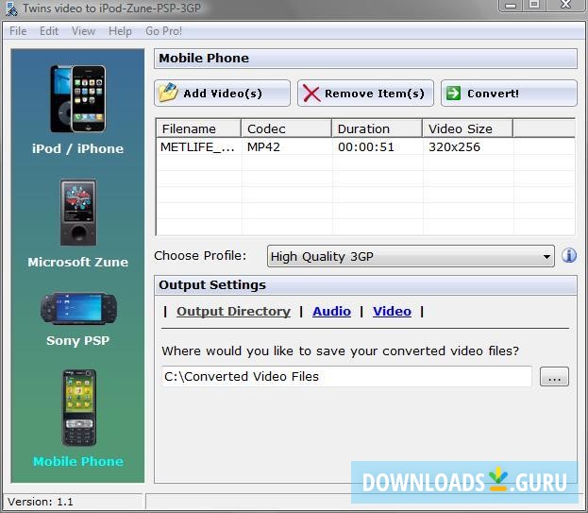
Task: Maximize the Twins video window
Action: pyautogui.click(x=534, y=6)
